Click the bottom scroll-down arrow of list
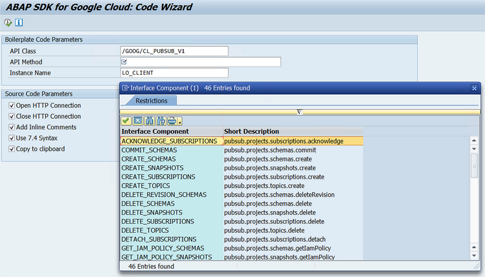This screenshot has height=277, width=485. click(474, 256)
